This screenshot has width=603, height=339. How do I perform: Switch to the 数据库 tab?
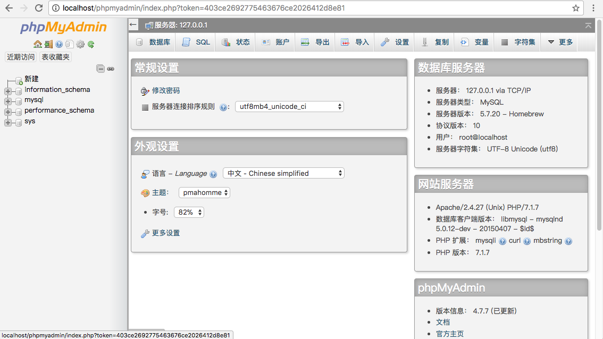click(x=153, y=43)
